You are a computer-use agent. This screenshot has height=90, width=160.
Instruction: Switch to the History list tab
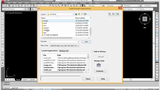click(x=64, y=51)
